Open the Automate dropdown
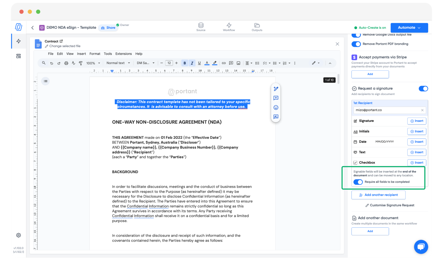443x260 pixels. pyautogui.click(x=409, y=28)
